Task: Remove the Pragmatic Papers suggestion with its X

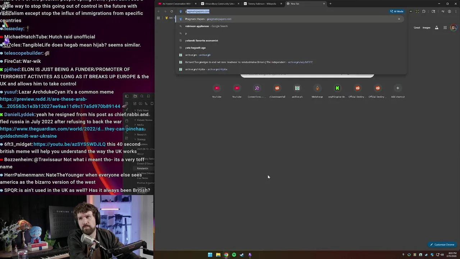Action: tap(399, 19)
